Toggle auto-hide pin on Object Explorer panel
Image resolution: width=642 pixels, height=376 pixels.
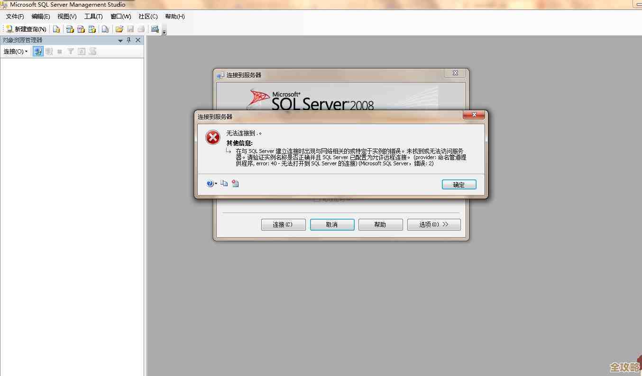click(x=128, y=40)
